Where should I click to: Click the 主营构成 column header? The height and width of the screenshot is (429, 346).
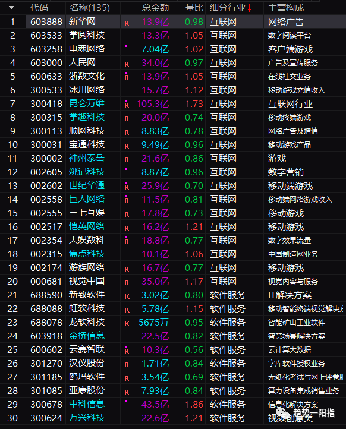[286, 8]
